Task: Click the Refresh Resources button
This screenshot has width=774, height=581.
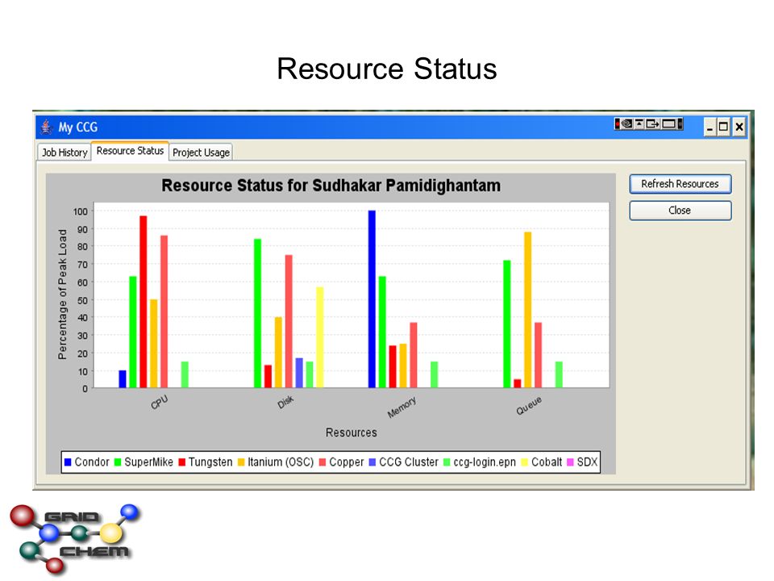Action: 680,184
